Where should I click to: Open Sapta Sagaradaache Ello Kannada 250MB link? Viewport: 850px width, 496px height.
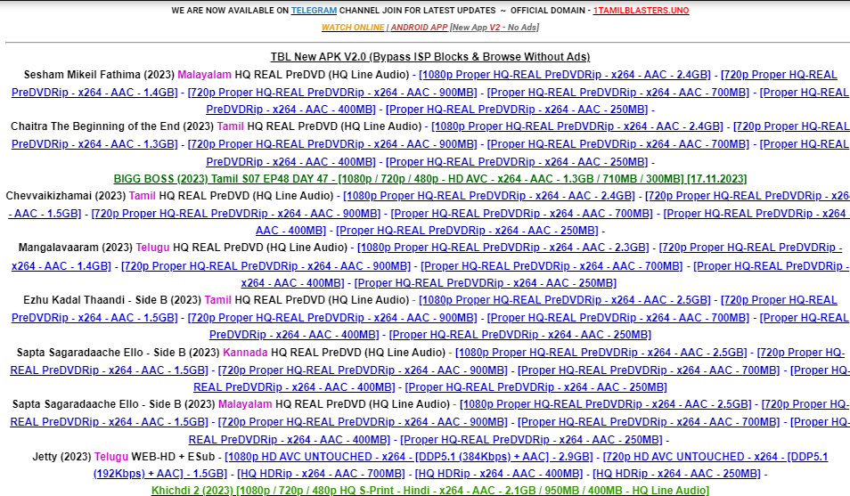click(x=535, y=387)
